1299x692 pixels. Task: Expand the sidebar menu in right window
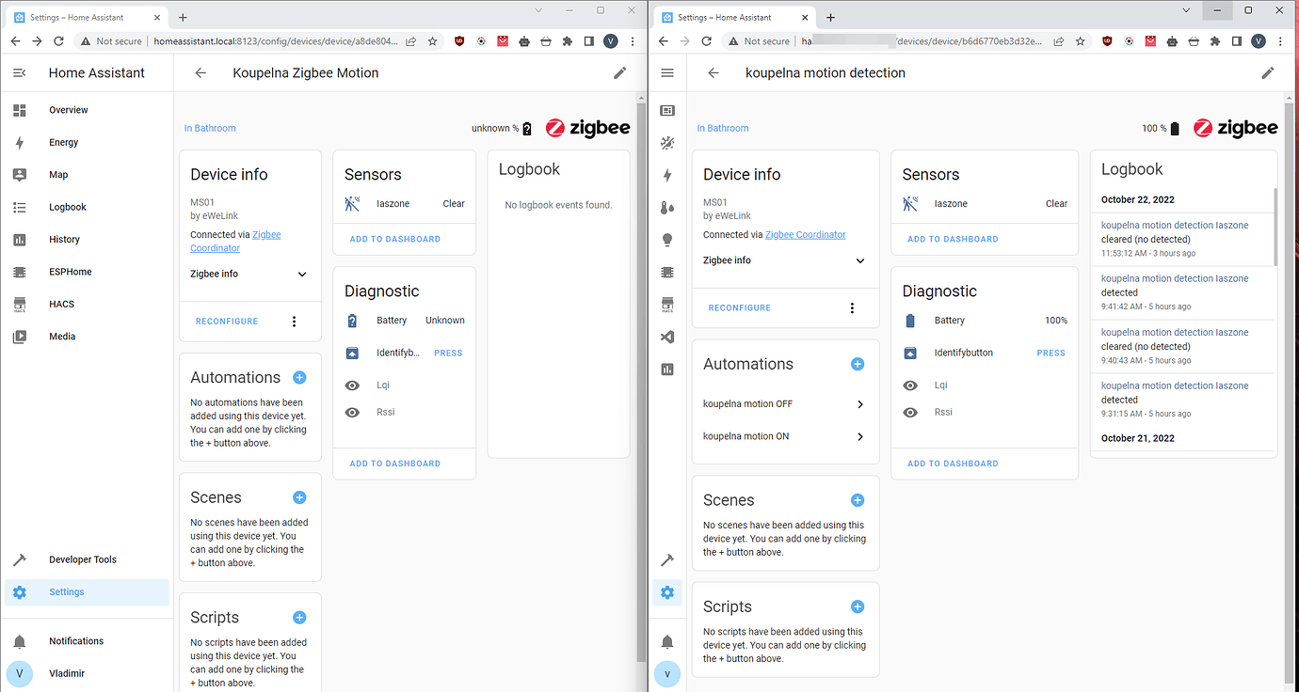click(x=667, y=72)
